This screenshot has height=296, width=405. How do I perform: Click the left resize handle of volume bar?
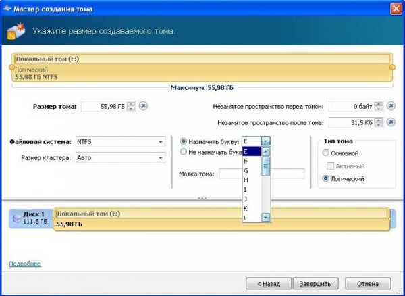11,67
